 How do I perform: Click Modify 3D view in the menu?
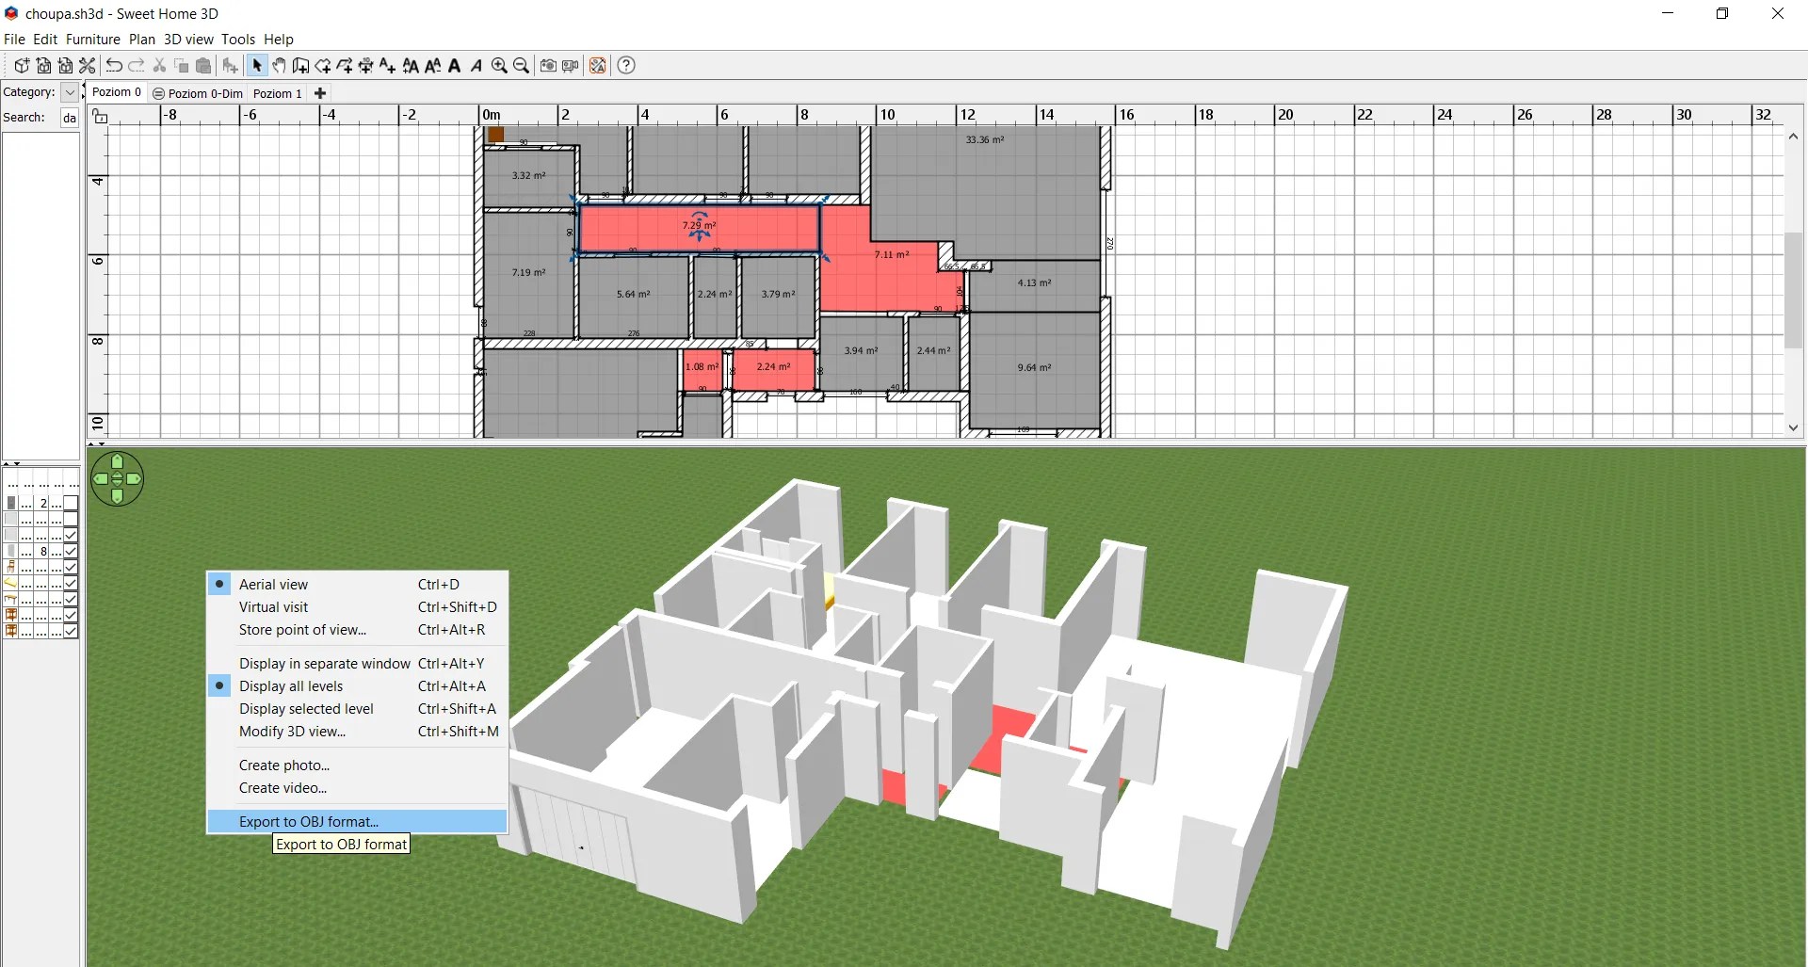[292, 732]
